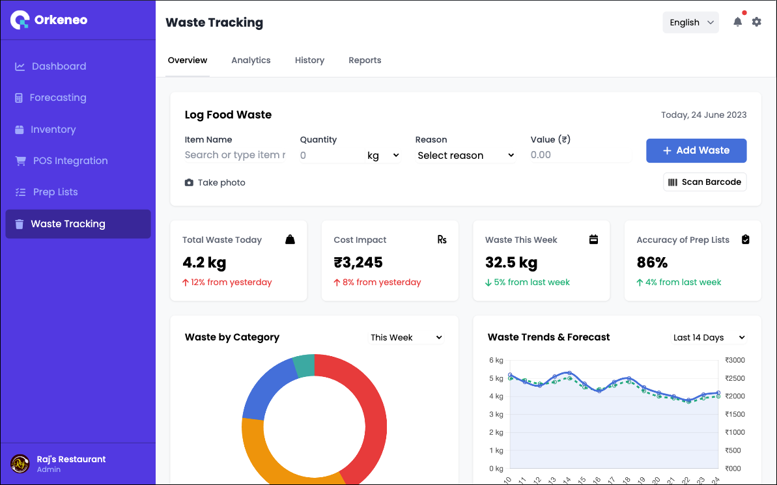
Task: Click 'Today, 24 June 2023' date text
Action: tap(703, 115)
